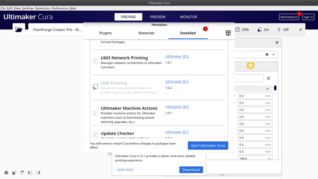Viewport: 318px width, 179px height.
Task: Click the Quit Ultimaker Cura button
Action: point(208,145)
